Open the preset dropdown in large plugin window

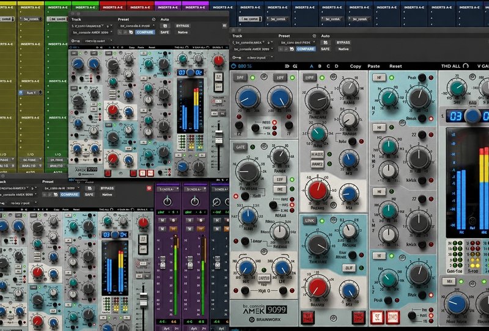pos(298,42)
